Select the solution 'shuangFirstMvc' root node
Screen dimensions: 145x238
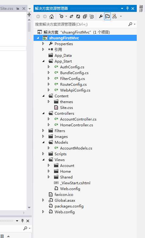coord(74,32)
